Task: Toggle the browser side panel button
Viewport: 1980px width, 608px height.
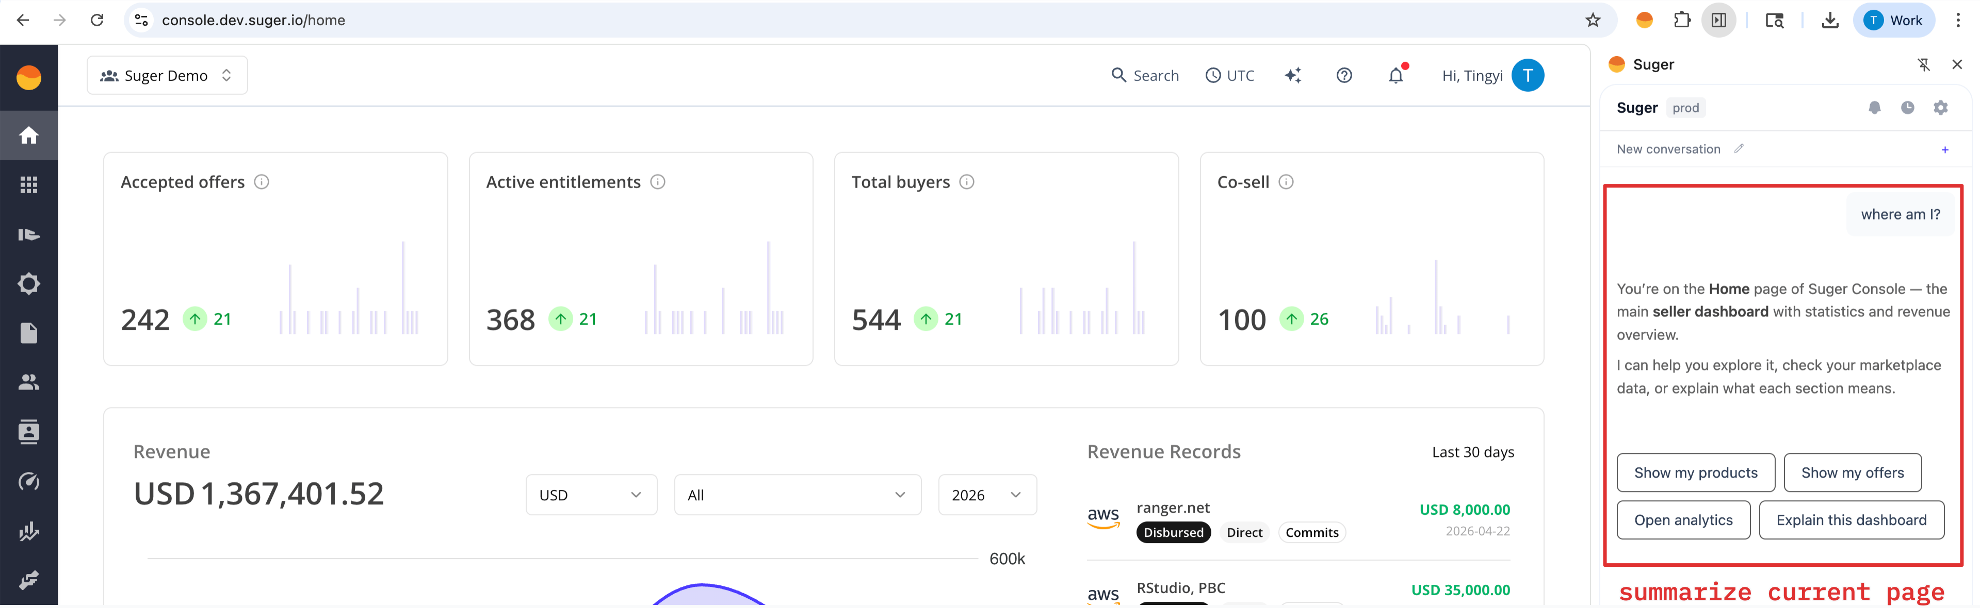Action: click(x=1718, y=20)
